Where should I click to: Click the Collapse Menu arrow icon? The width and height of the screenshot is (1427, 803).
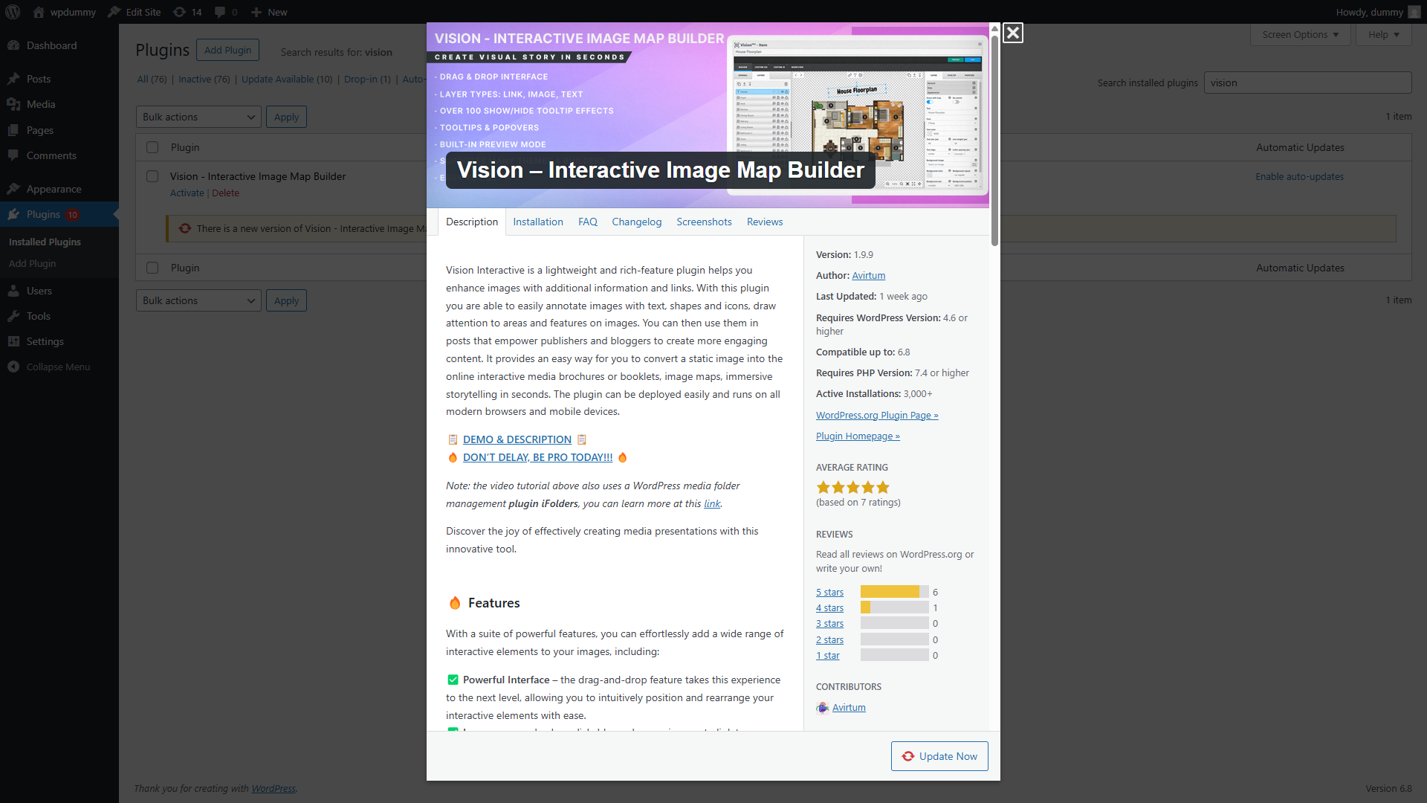tap(13, 367)
